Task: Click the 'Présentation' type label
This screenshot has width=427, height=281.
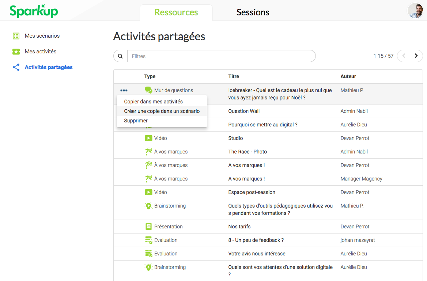Action: pos(168,227)
